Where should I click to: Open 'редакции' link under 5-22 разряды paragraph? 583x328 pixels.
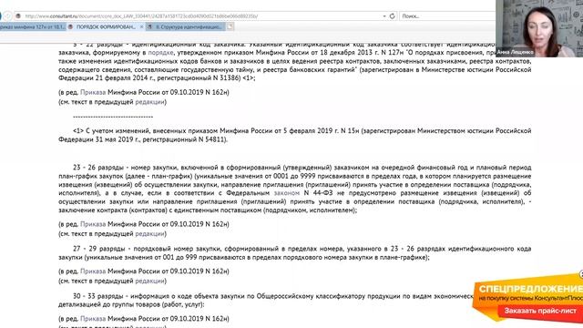[x=149, y=101]
